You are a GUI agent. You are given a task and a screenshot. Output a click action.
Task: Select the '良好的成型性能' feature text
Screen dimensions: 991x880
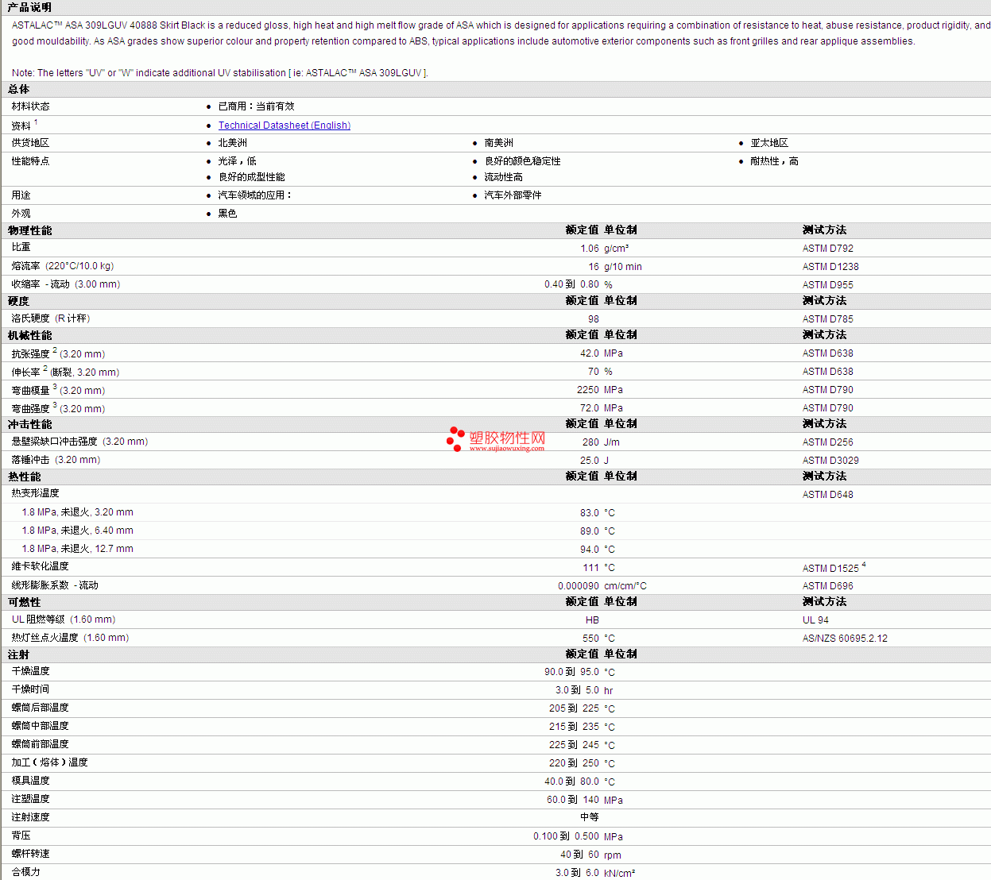pos(251,177)
